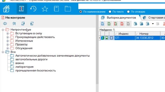This screenshot has height=92, width=165.
Task: Expand the Измененные folder
Action: point(7,41)
